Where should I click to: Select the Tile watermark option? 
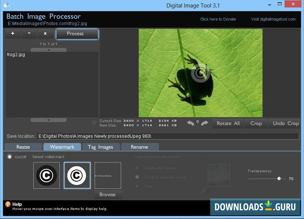tap(137, 186)
